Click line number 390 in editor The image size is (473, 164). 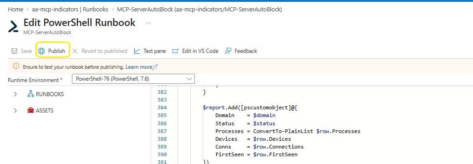point(162,154)
